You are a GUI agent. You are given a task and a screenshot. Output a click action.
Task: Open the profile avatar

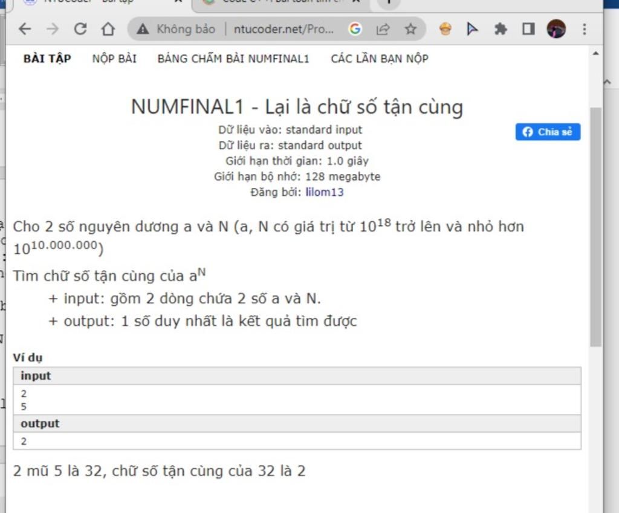coord(556,28)
